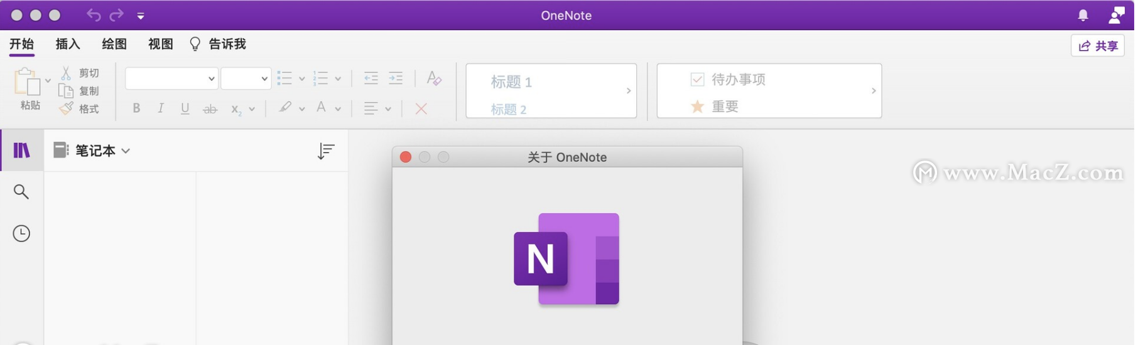Open the notifications bell

tap(1083, 15)
